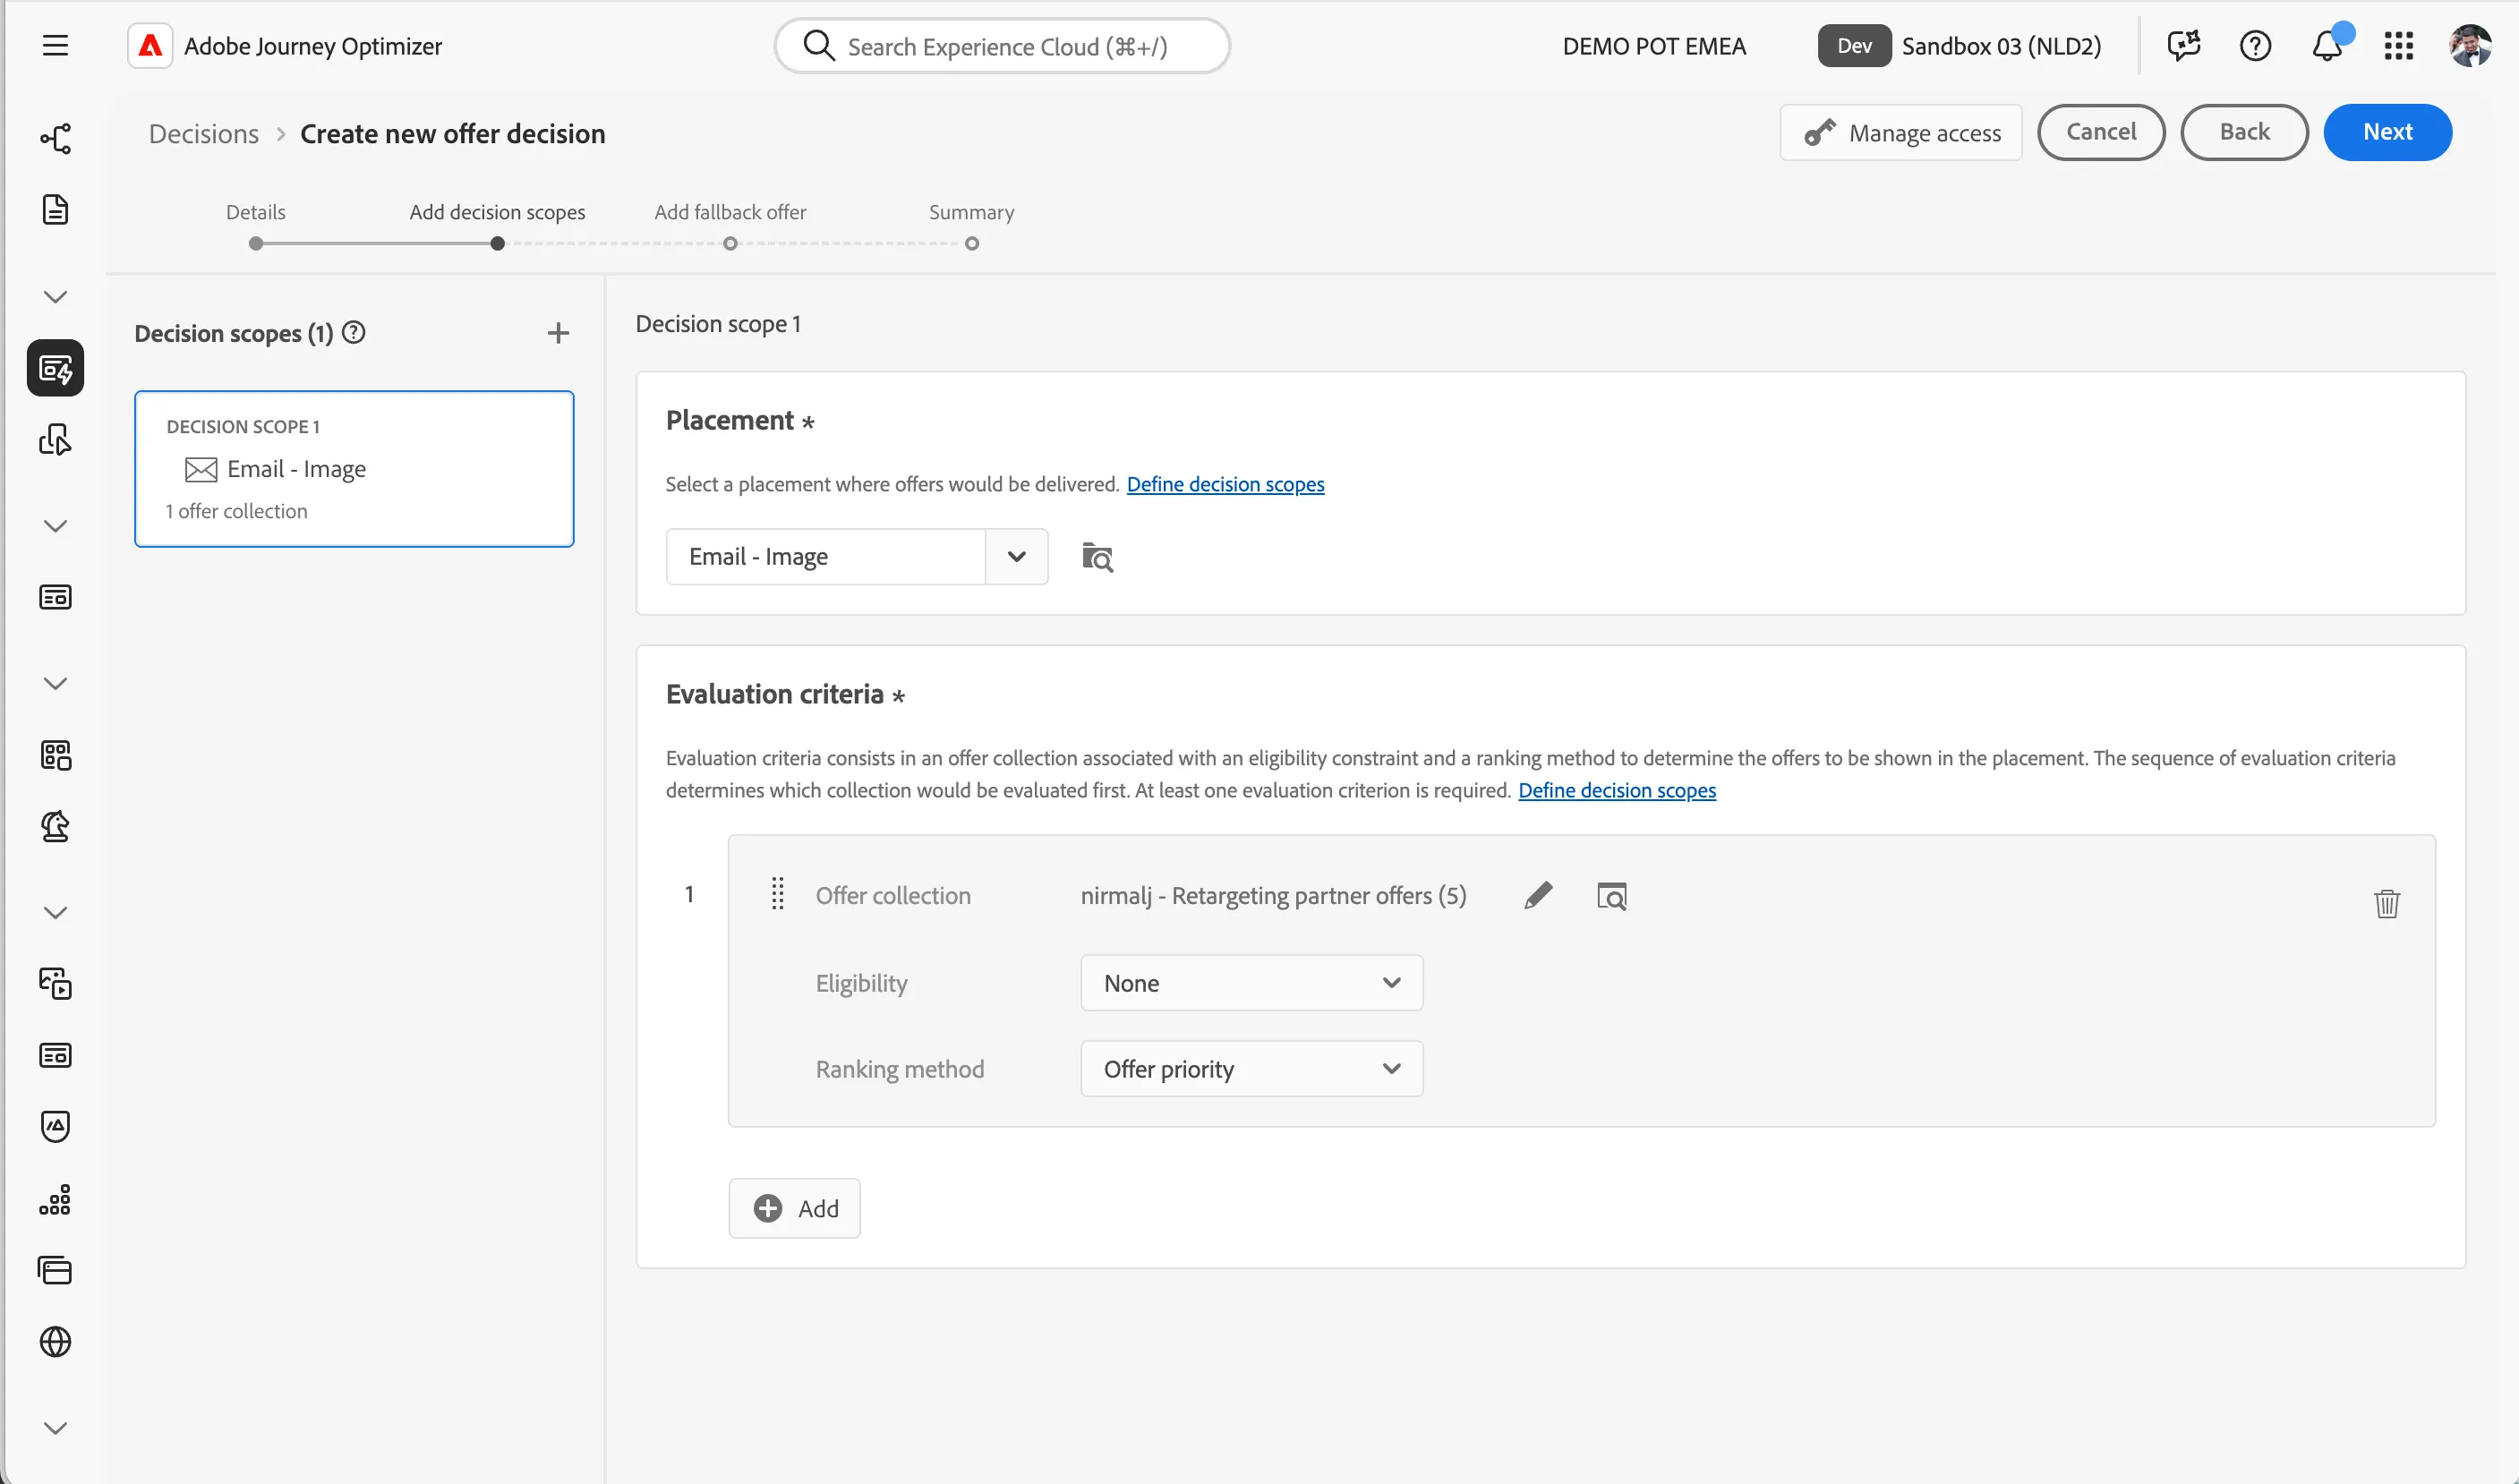Jump to the Add fallback offer step
This screenshot has width=2519, height=1484.
tap(730, 212)
